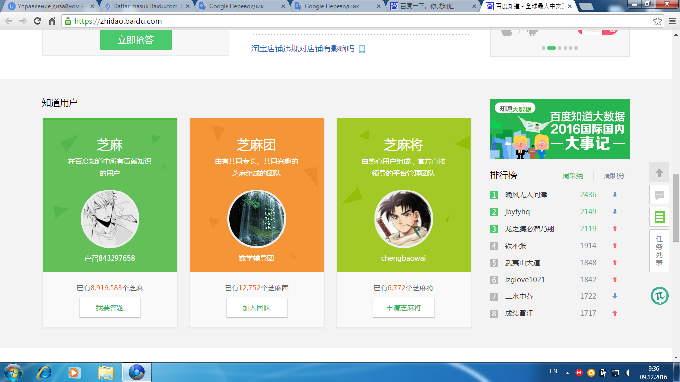Open the 任务列表 task list panel
Screen dimensions: 680x382
click(659, 251)
